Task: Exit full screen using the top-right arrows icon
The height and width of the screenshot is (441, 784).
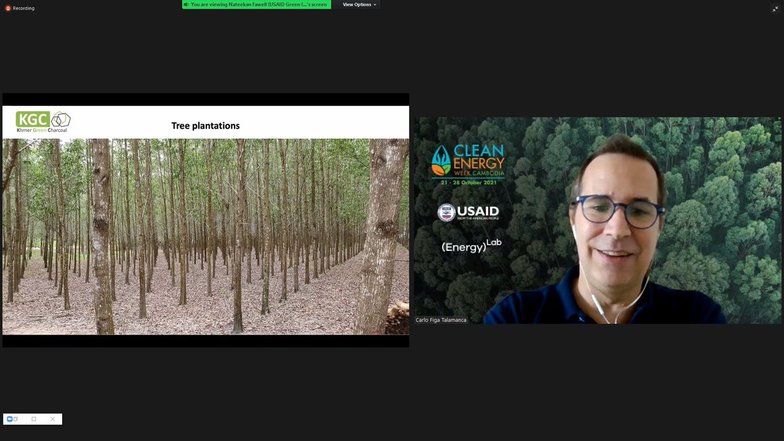Action: tap(775, 8)
